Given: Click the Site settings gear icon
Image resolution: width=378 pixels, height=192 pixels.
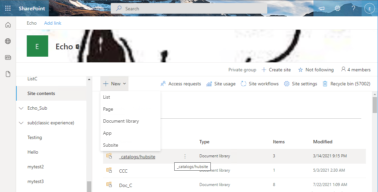Looking at the screenshot, I should click(x=287, y=84).
